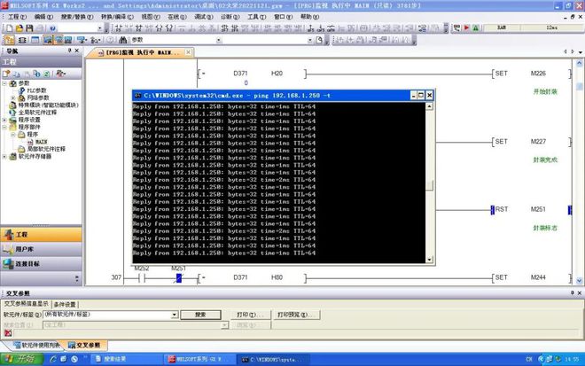Click the red error icon in cross reference panel
This screenshot has width=585, height=366.
(x=8, y=333)
